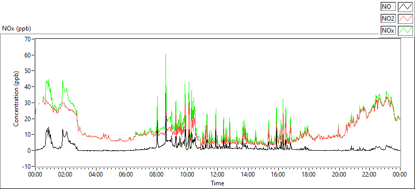The width and height of the screenshot is (415, 189).
Task: Click the 08:00 time axis marker
Action: 157,175
